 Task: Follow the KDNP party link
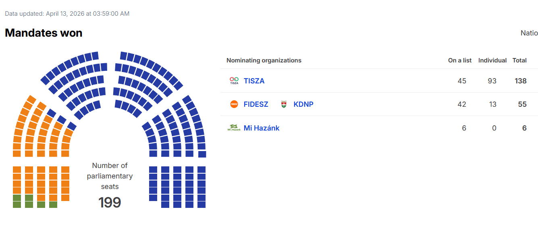(303, 104)
